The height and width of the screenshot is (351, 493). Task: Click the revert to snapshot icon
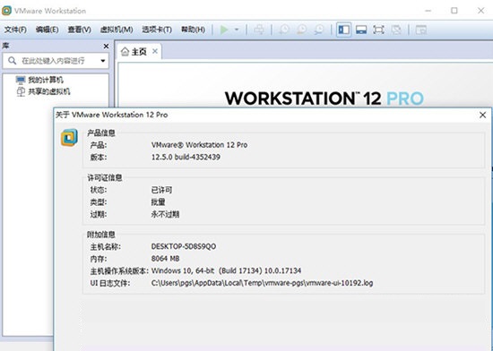[301, 30]
